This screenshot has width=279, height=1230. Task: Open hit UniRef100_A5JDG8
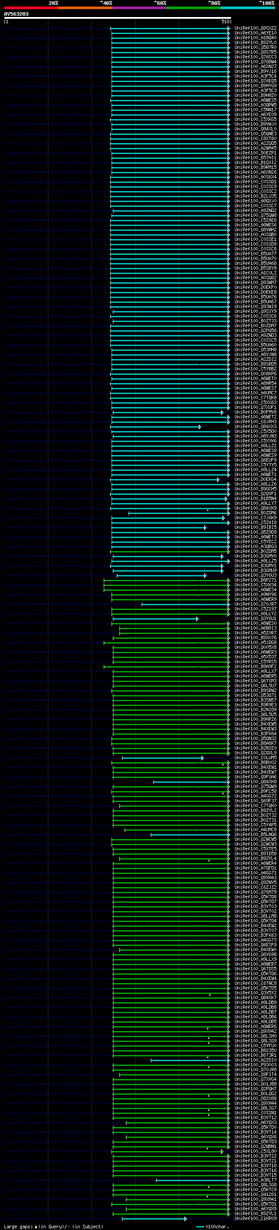255,643
